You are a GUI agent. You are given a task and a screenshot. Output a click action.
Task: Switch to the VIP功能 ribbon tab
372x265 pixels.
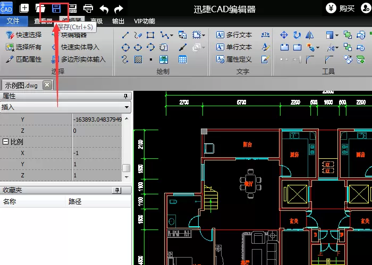click(x=144, y=21)
